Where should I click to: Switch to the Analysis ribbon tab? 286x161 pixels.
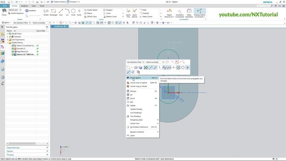tap(24, 6)
